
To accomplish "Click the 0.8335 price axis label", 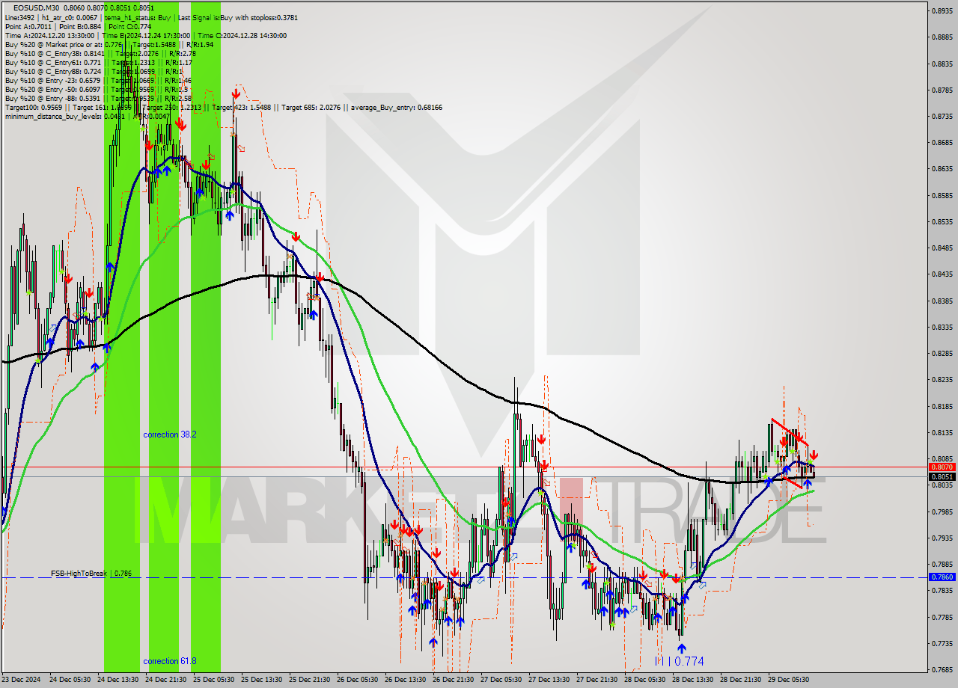I will [942, 328].
